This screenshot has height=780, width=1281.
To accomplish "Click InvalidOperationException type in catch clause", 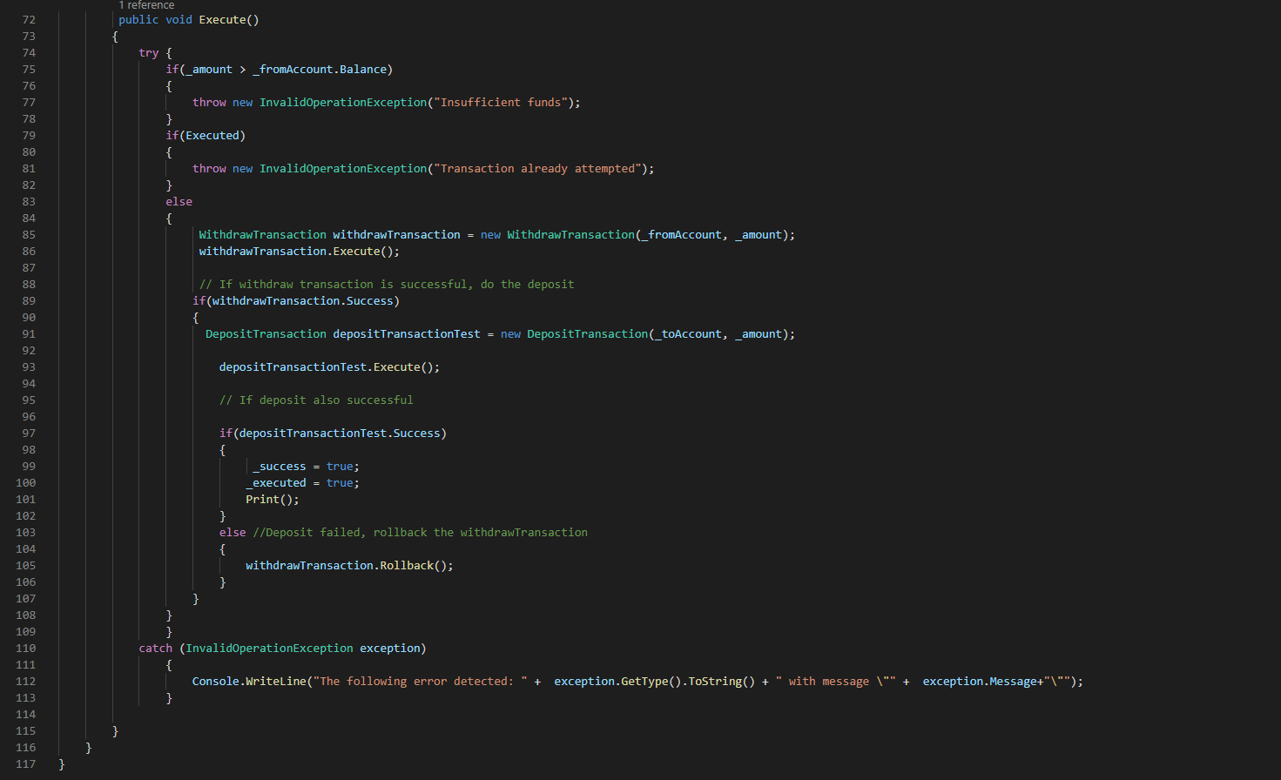I will 269,648.
